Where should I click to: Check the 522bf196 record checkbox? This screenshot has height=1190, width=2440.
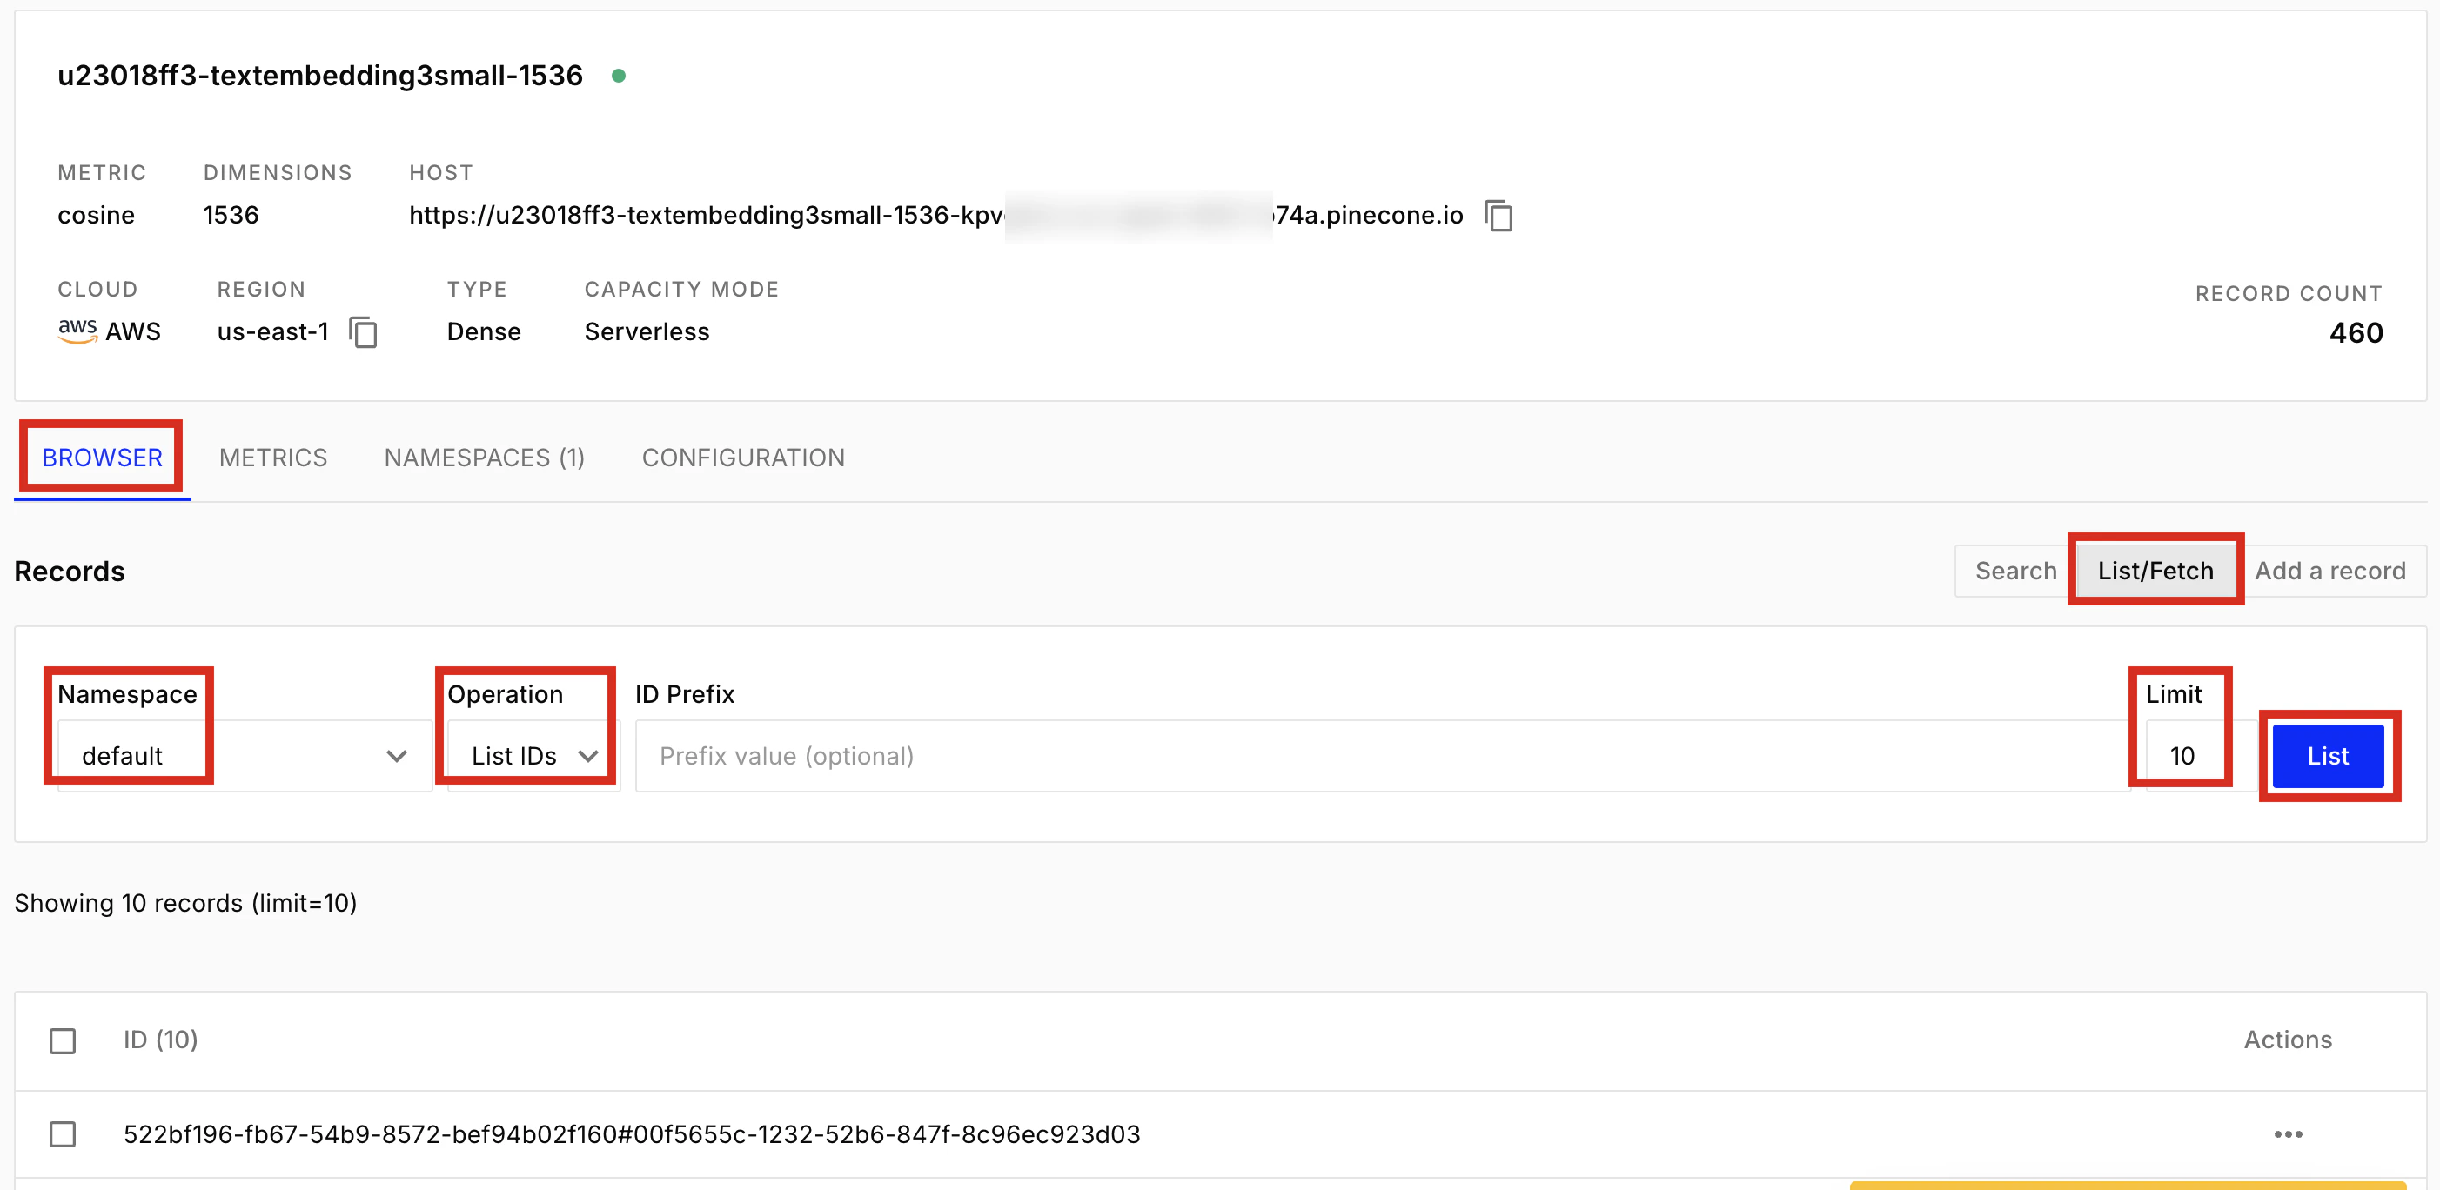click(63, 1134)
